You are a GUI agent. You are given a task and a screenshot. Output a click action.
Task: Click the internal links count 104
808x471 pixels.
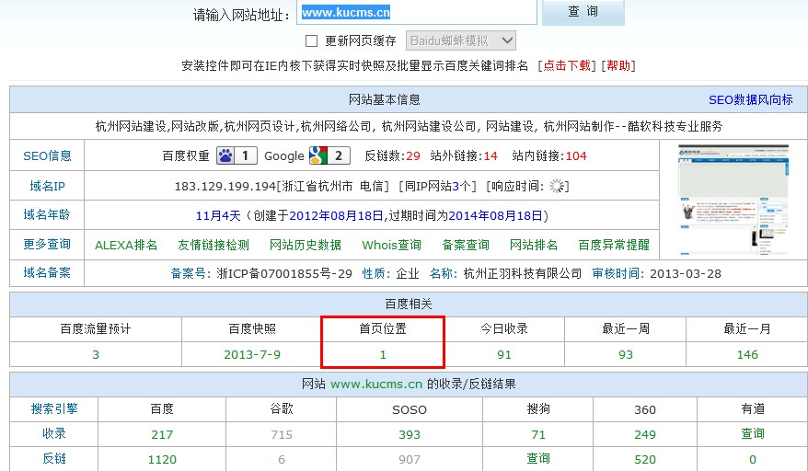(576, 156)
